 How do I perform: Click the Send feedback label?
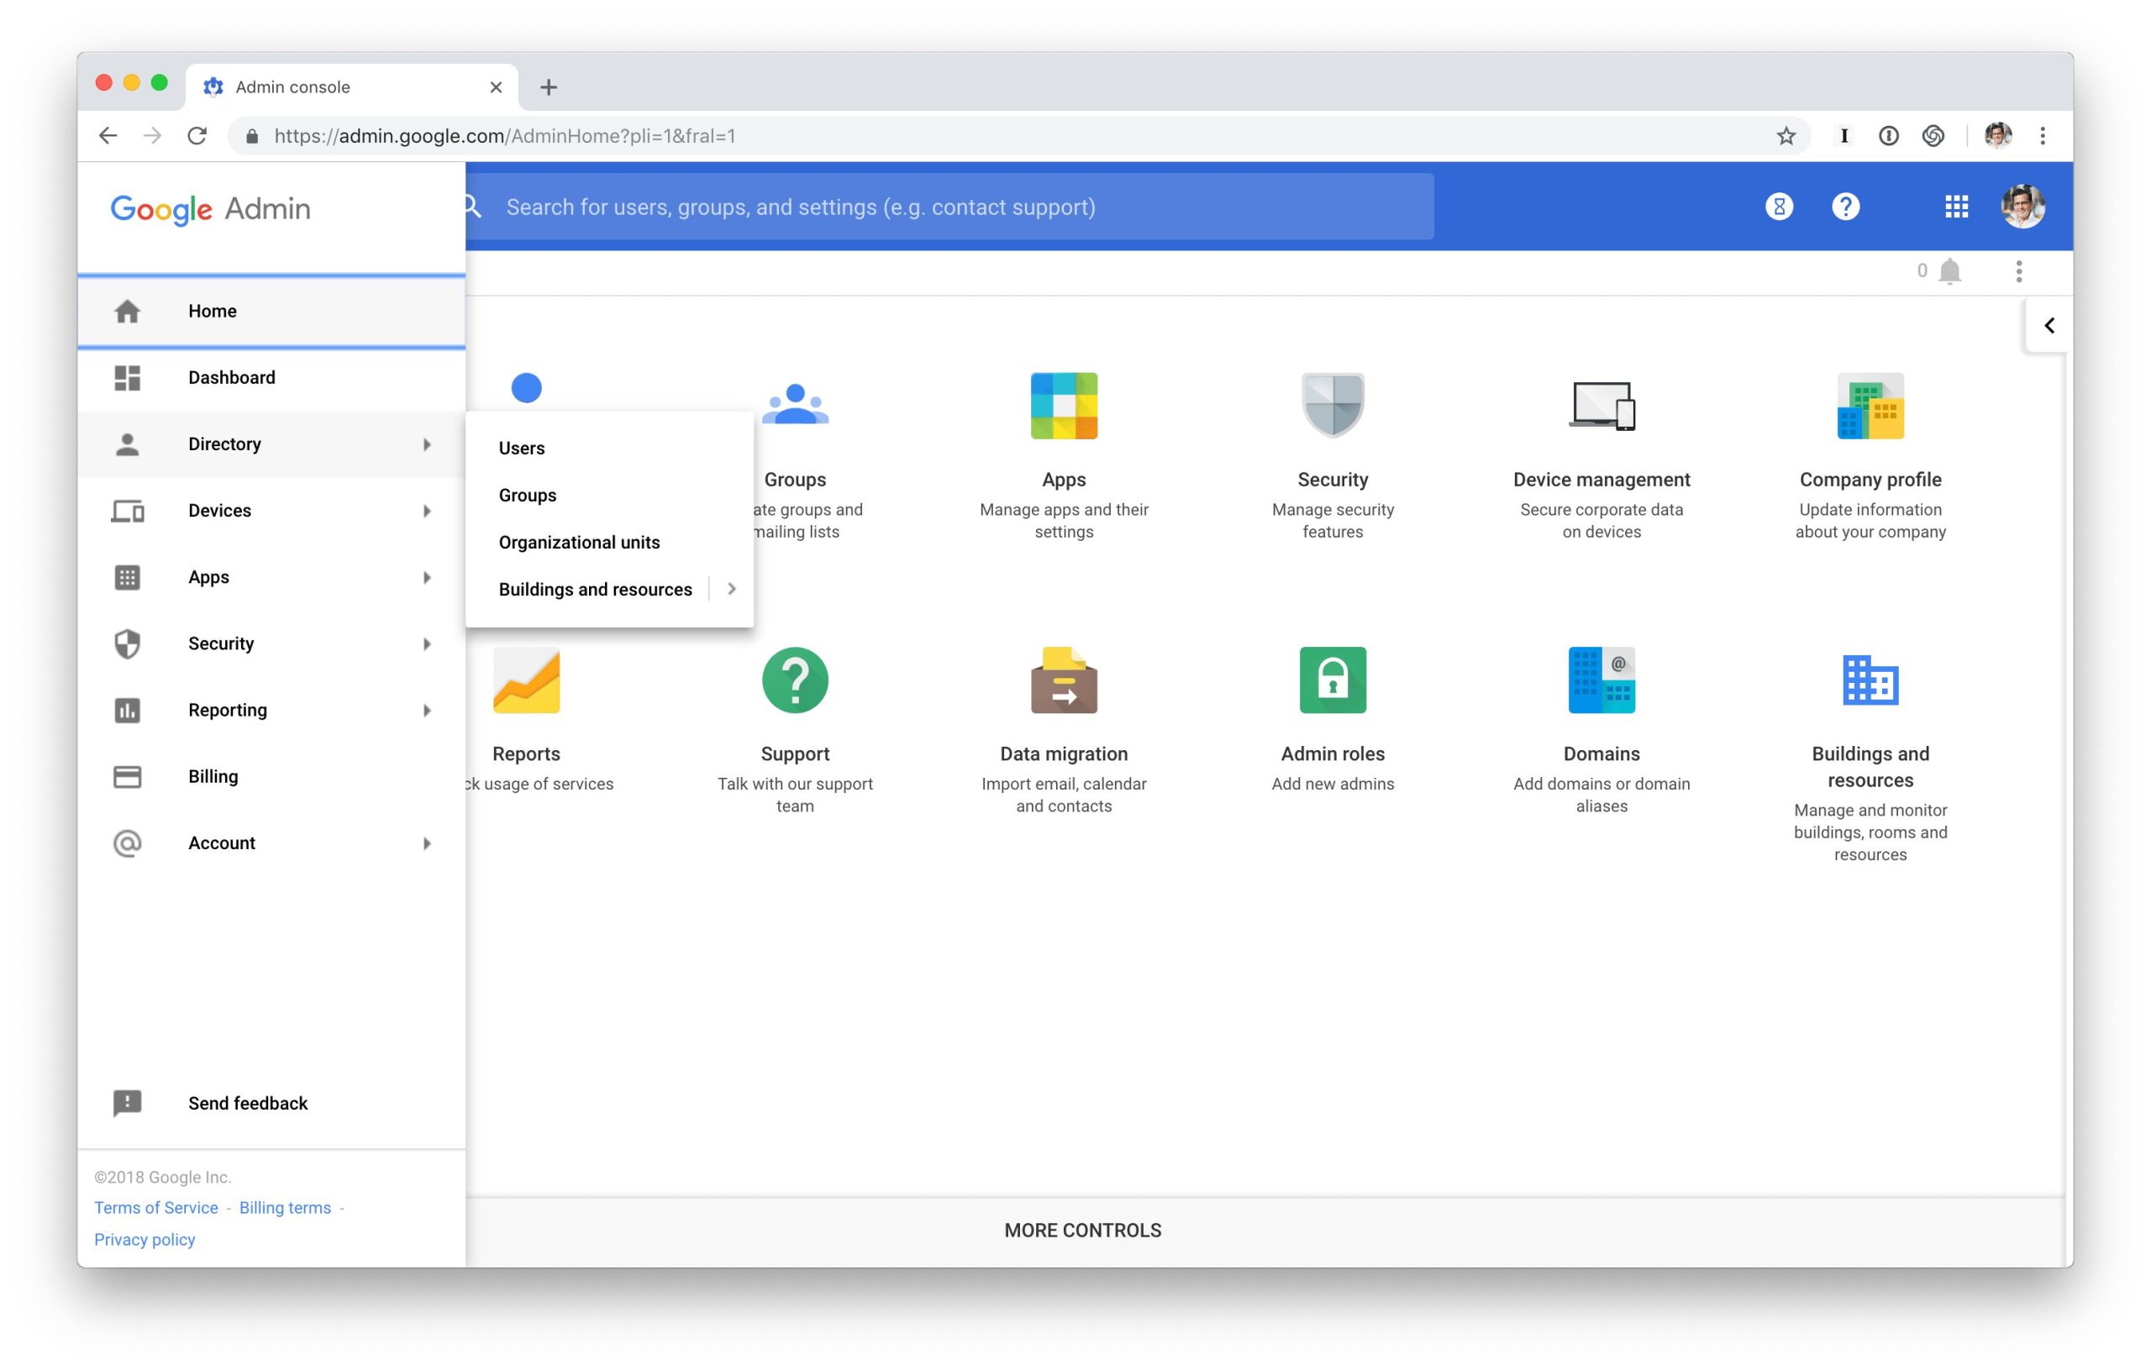(247, 1103)
